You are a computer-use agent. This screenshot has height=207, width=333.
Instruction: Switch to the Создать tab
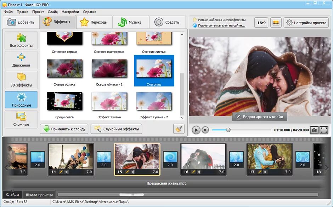point(167,22)
